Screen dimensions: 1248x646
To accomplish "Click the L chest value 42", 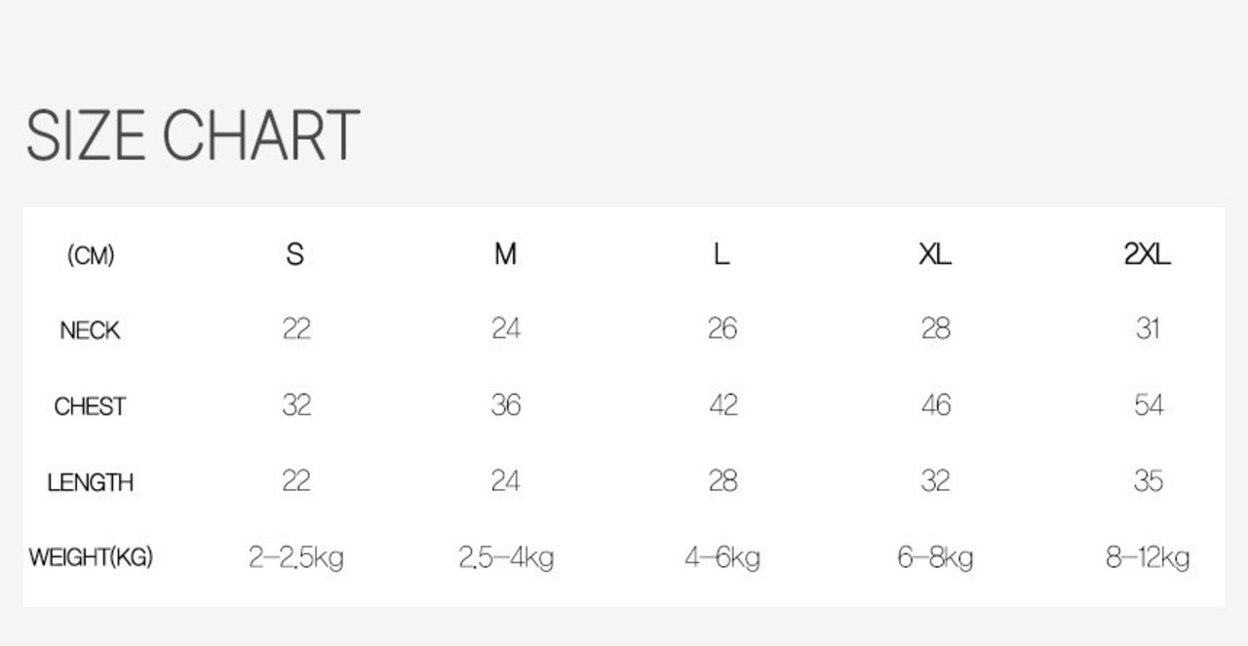I will [722, 405].
